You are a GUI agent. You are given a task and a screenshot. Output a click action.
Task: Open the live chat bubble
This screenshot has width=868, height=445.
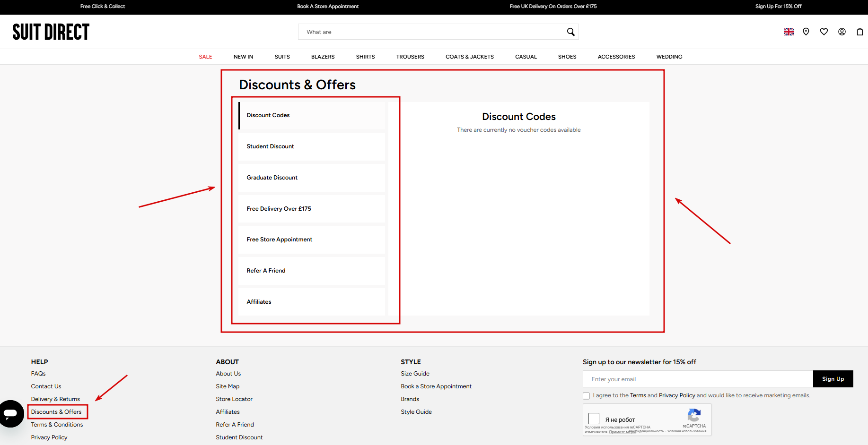tap(10, 413)
